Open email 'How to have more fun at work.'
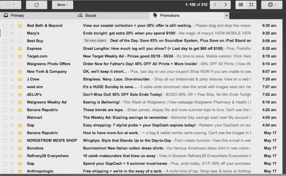Screen dimensions: 286x176 [111, 133]
